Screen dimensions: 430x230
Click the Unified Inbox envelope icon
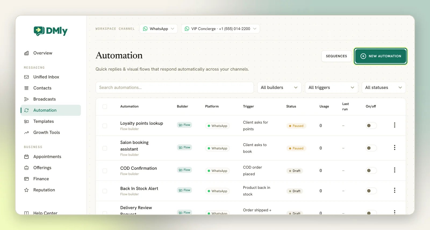tap(26, 77)
